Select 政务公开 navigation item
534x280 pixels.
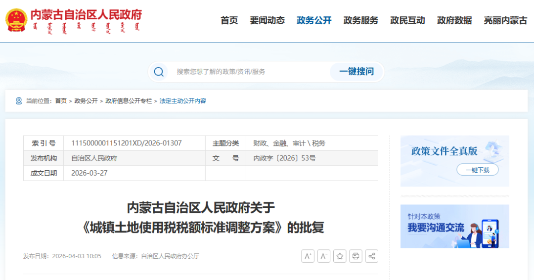[314, 20]
